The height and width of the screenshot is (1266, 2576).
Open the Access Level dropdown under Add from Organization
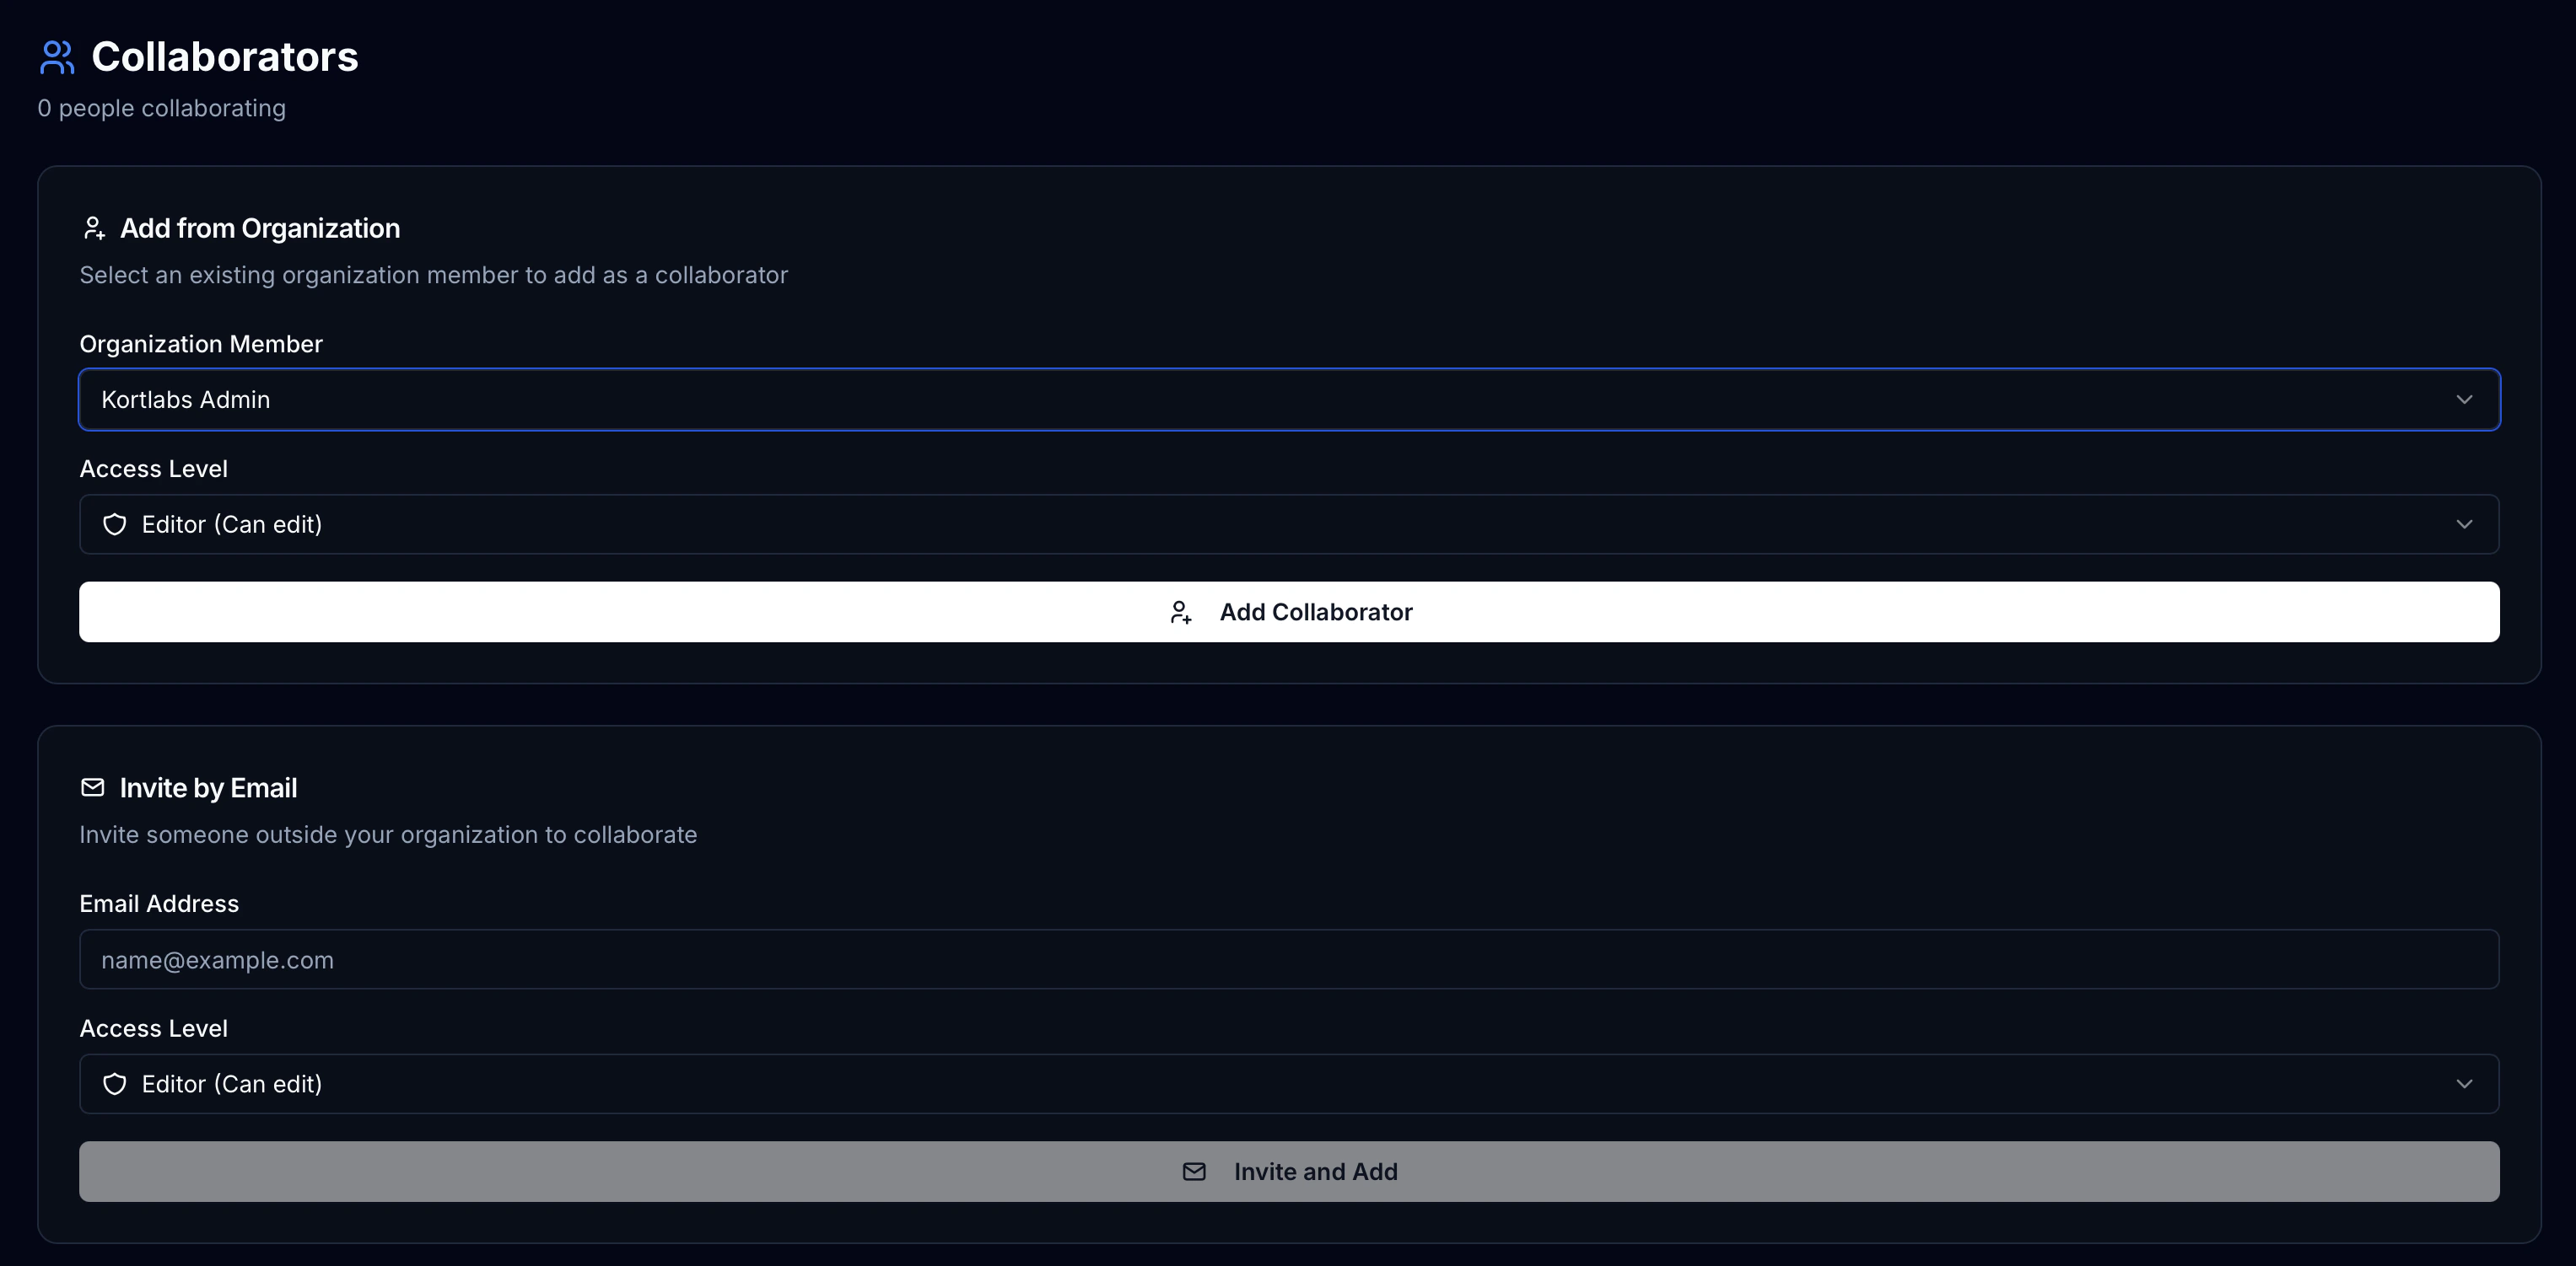[1290, 523]
